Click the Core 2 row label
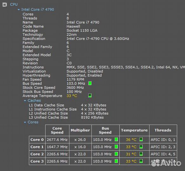The height and width of the screenshot is (171, 185). (x=37, y=154)
